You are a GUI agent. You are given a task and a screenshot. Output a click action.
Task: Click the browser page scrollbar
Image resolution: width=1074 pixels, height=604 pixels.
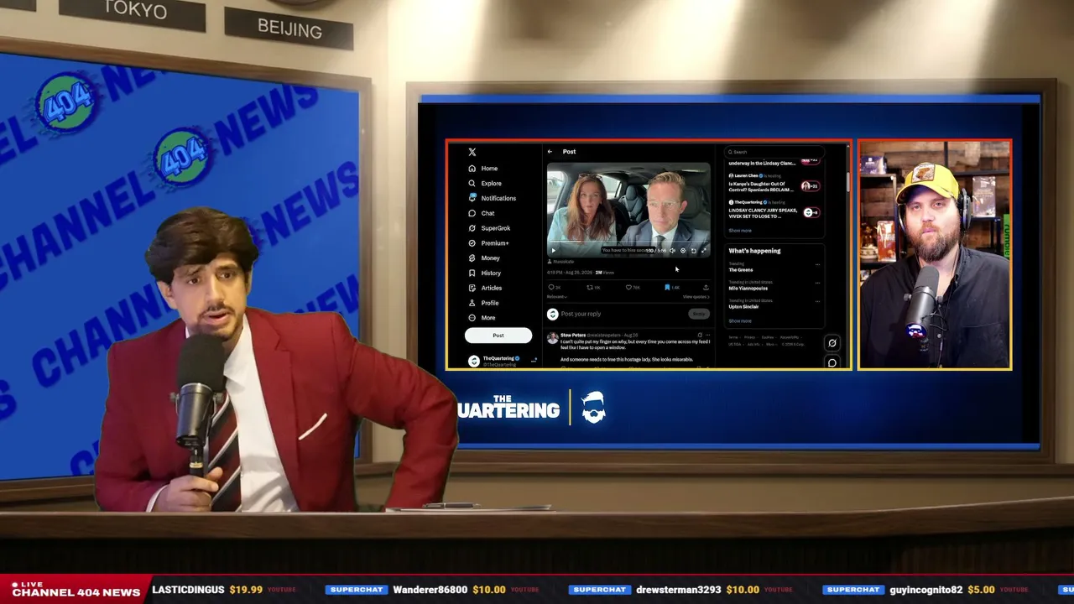pyautogui.click(x=847, y=181)
